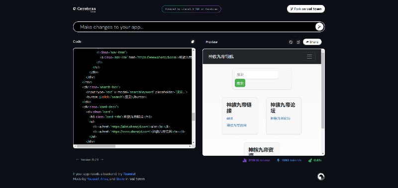Open the Powered by Llama on Cerebras badge
Screen dimensions: 398x188
(192, 9)
